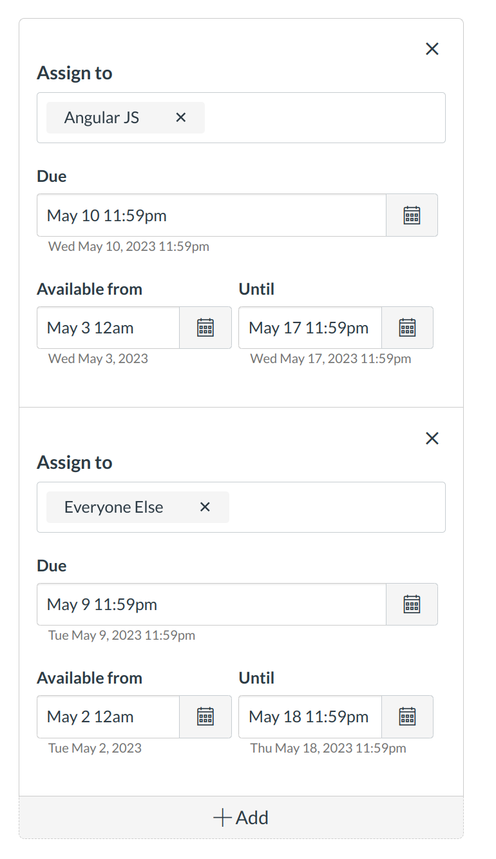Click the Add button to add assignment
The width and height of the screenshot is (496, 859).
(241, 818)
